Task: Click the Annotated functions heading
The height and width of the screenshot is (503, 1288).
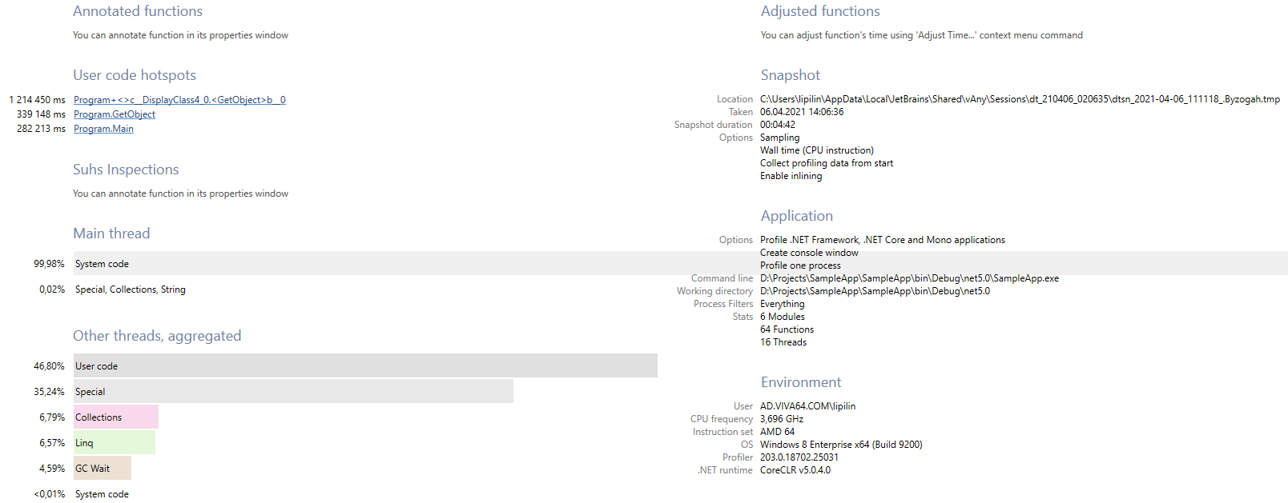Action: (138, 11)
